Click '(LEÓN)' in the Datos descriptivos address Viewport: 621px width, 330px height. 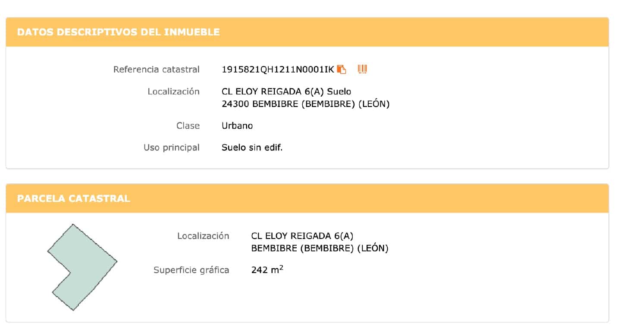click(374, 104)
